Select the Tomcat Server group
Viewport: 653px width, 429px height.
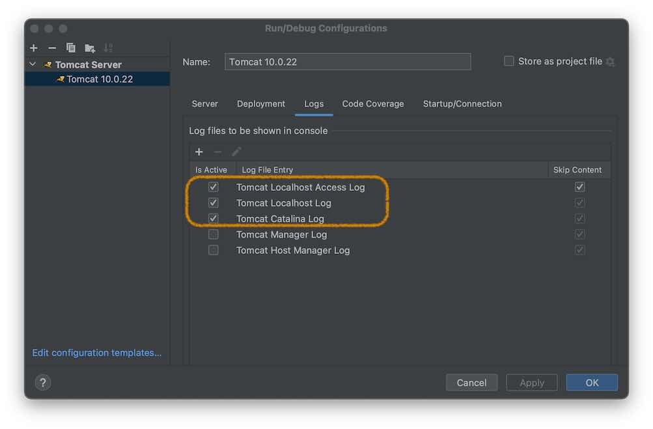click(x=89, y=64)
